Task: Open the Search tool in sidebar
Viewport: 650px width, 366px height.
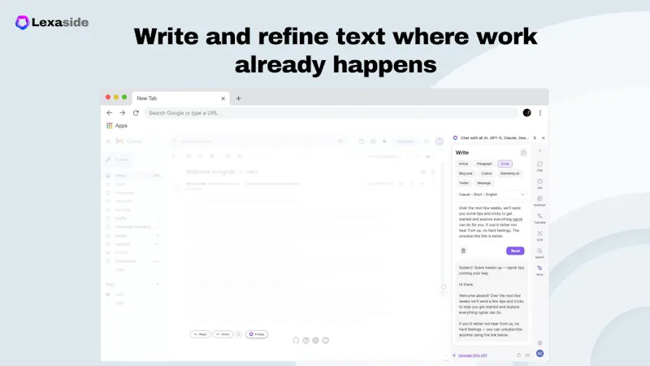Action: point(539,253)
